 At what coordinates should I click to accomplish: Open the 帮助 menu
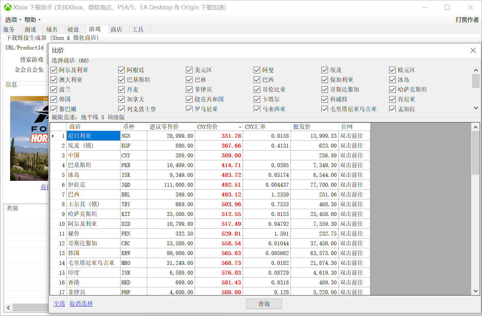[32, 20]
